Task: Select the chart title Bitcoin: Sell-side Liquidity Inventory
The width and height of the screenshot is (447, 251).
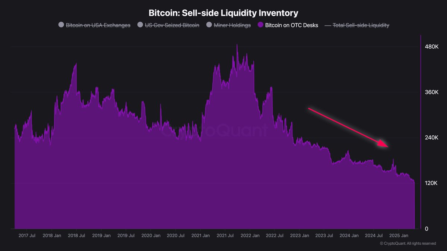Action: click(x=223, y=13)
